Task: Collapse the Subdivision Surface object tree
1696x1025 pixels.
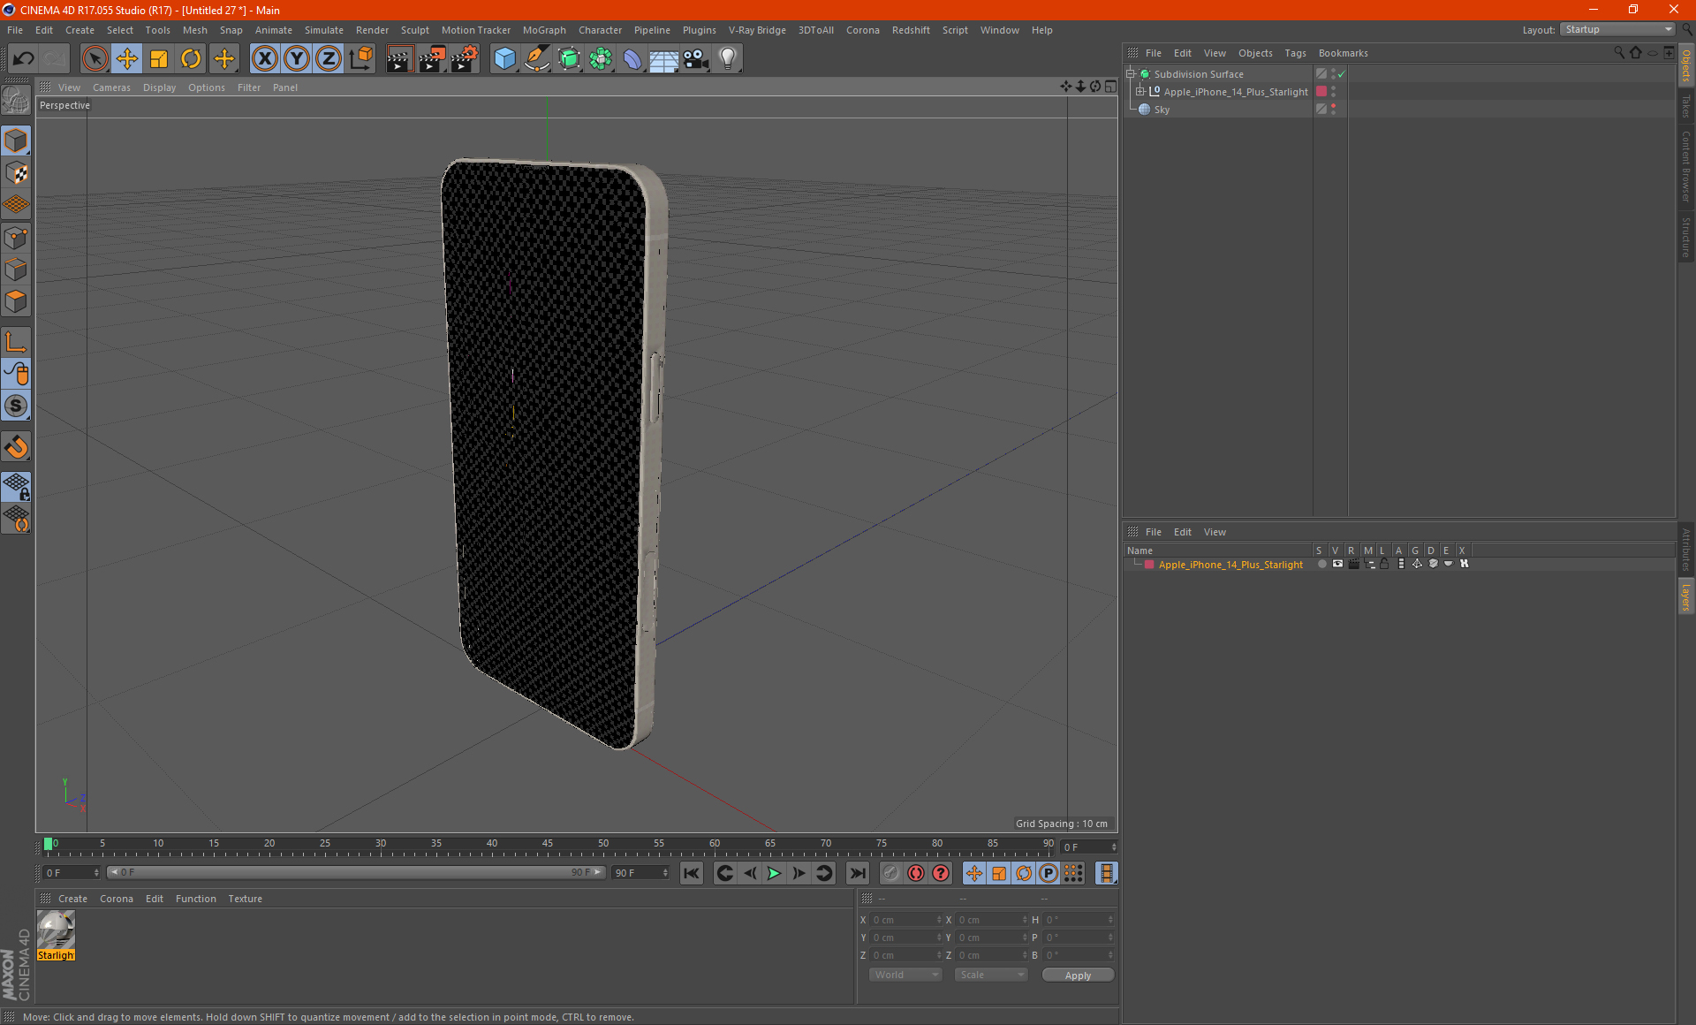Action: click(x=1131, y=74)
